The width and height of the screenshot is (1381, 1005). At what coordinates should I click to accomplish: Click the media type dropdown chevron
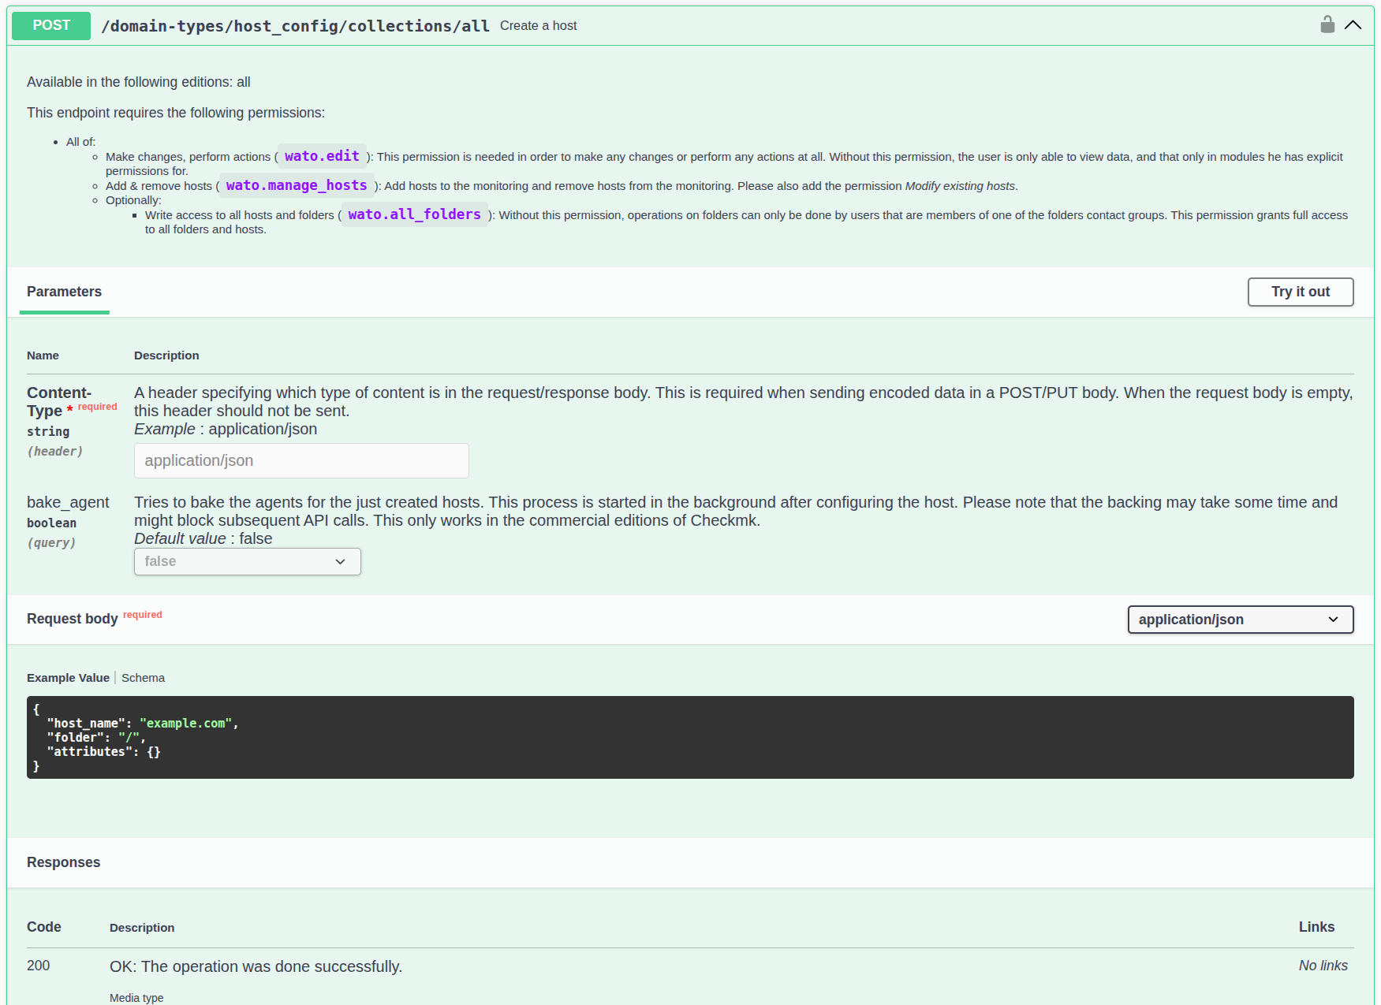[1334, 620]
